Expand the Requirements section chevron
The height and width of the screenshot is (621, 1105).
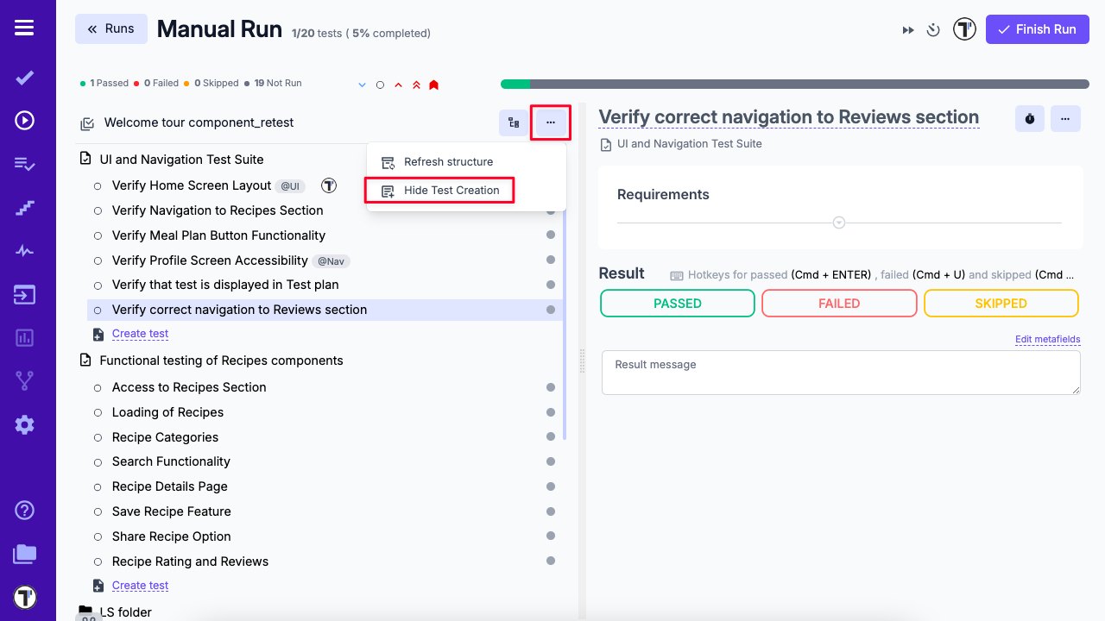click(838, 222)
